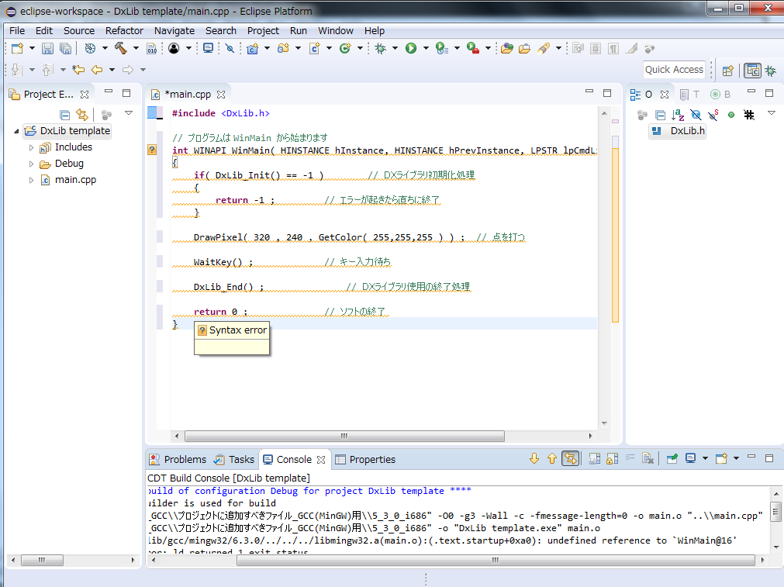
Task: Click the Save icon in toolbar
Action: tap(48, 48)
